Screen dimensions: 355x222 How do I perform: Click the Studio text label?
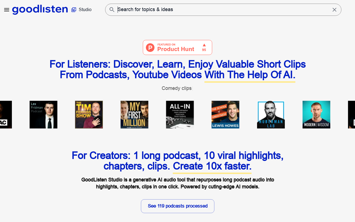click(x=85, y=10)
